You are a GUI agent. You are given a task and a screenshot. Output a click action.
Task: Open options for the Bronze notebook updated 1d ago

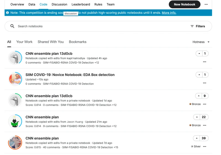click(204, 104)
